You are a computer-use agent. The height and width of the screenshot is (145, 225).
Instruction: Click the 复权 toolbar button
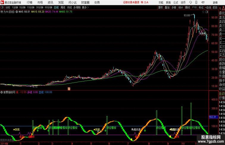[x=161, y=7]
